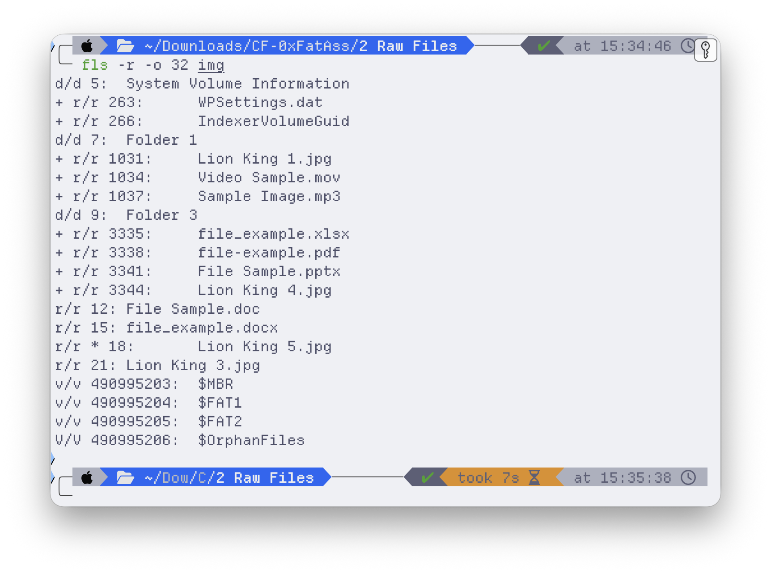Click the underlined 'img' argument

point(211,65)
